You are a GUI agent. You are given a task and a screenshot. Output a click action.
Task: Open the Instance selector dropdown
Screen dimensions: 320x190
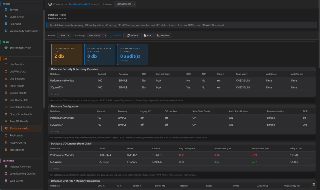(124, 4)
